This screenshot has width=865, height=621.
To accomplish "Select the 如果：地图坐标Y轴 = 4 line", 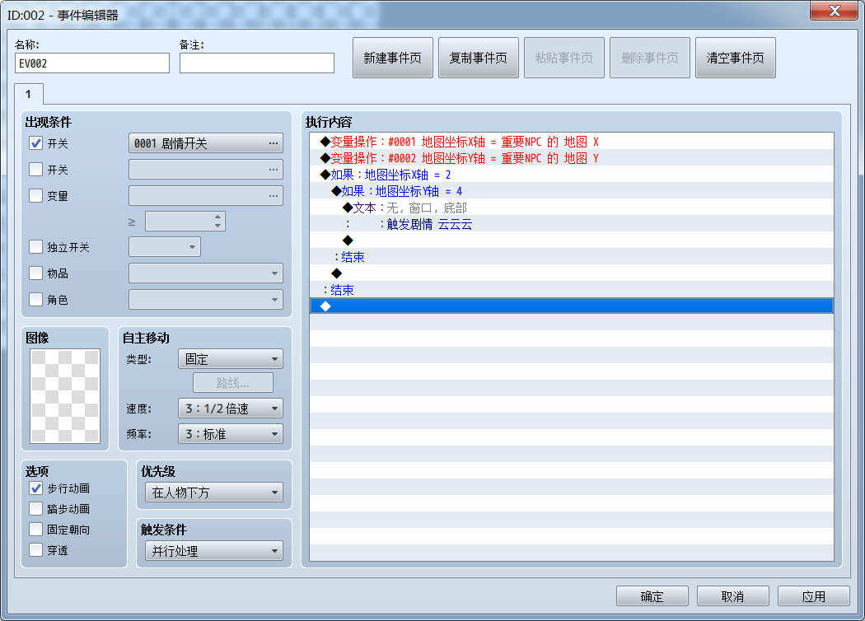I will coord(572,191).
